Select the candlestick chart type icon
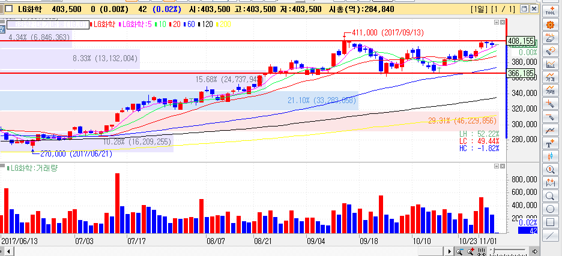 click(x=550, y=156)
